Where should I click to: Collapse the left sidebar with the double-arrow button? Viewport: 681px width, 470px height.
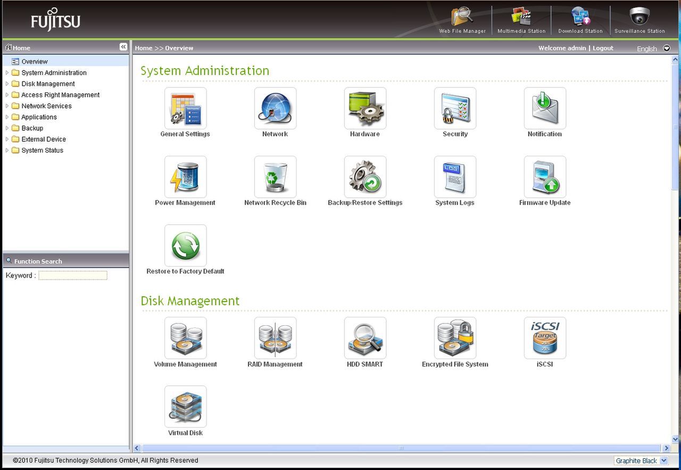(123, 47)
